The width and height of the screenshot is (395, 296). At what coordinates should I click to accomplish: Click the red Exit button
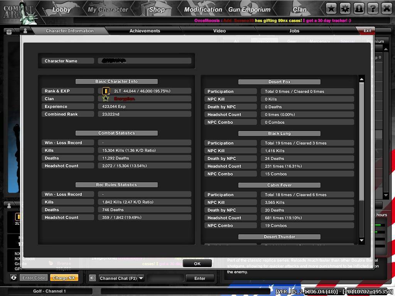[367, 31]
